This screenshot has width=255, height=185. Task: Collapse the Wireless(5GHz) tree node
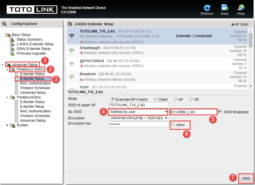(x=7, y=97)
